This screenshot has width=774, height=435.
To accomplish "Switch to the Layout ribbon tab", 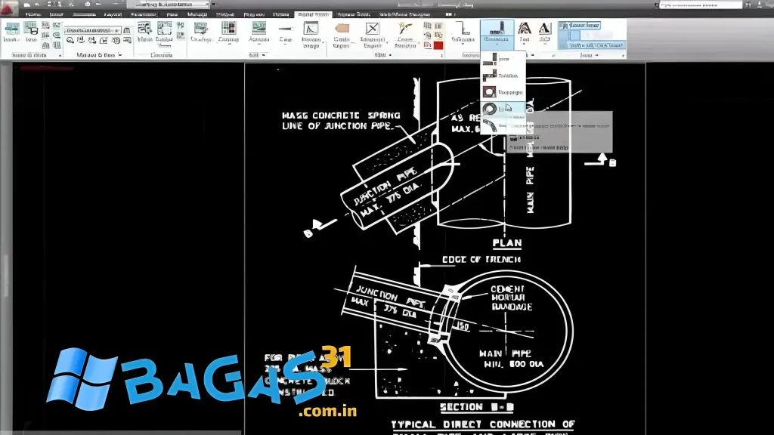I will [113, 14].
